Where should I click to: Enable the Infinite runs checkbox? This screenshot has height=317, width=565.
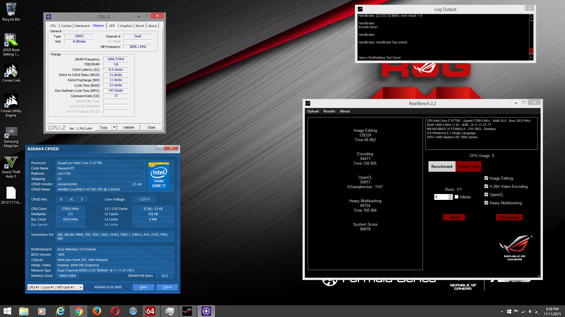pos(457,197)
